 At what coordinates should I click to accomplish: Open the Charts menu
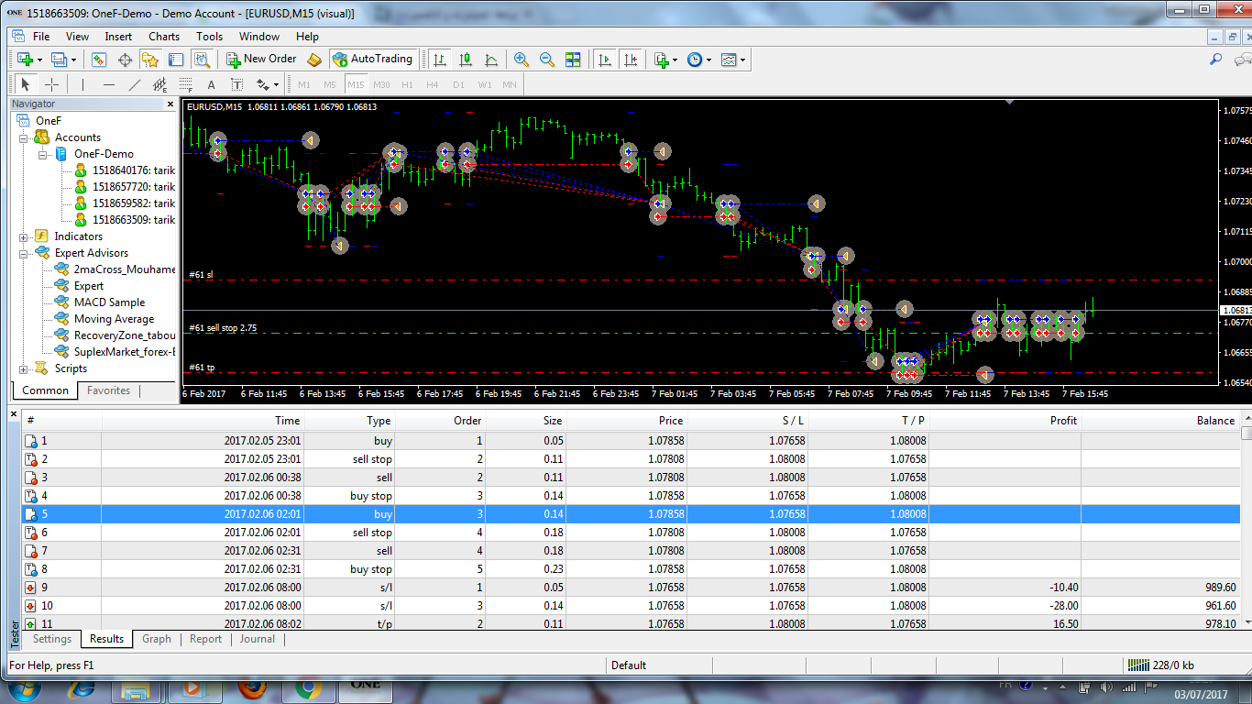164,37
